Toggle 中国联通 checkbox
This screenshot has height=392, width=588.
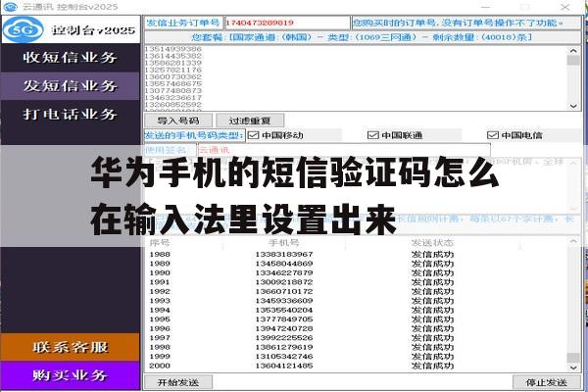[372, 135]
